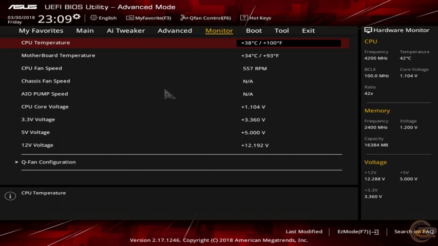Click the +3.360 V value
The width and height of the screenshot is (438, 246).
[x=253, y=120]
